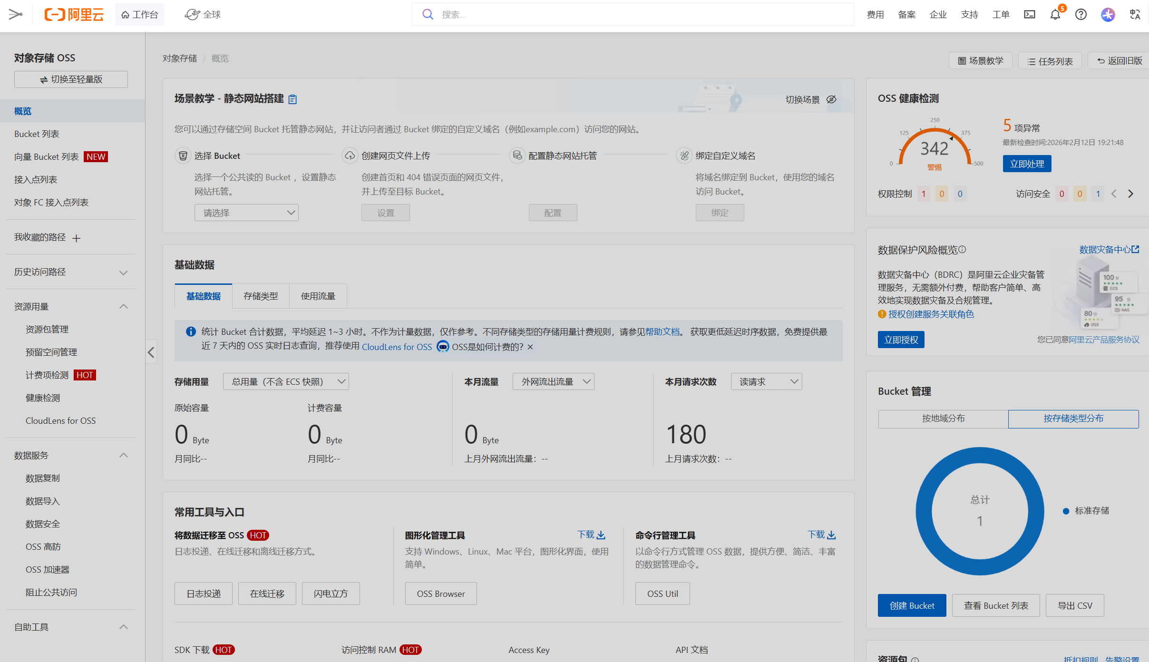Switch to the 存储类型 tab

(261, 296)
